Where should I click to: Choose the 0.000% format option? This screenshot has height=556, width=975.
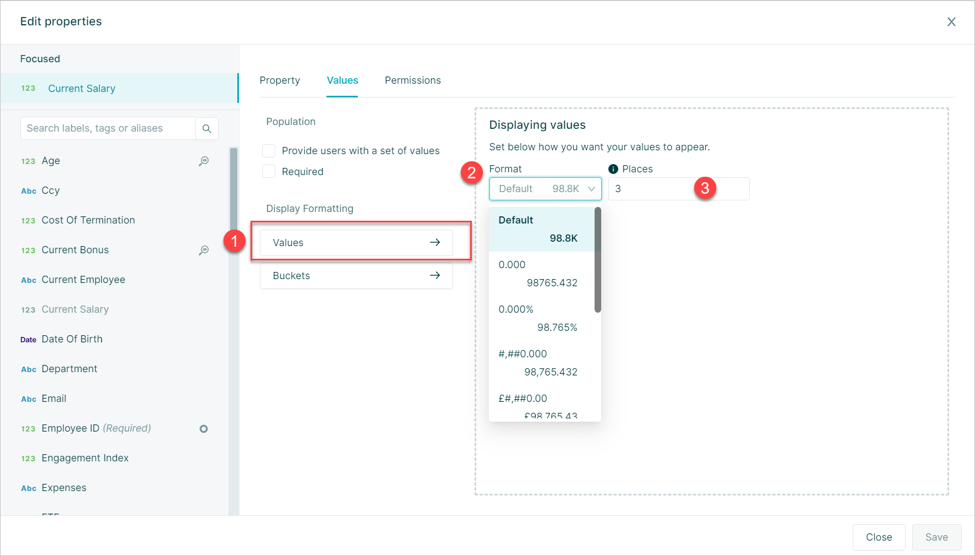click(x=542, y=318)
